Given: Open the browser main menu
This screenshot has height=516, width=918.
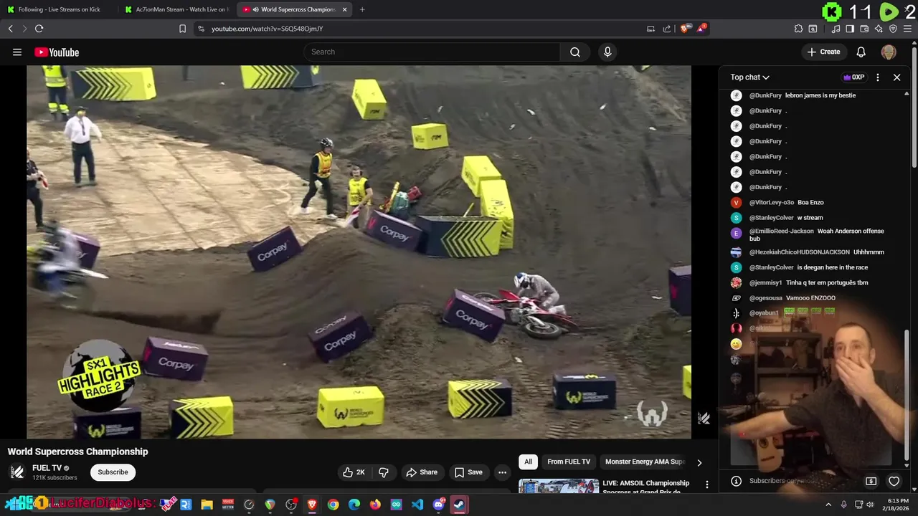Looking at the screenshot, I should click(x=907, y=29).
